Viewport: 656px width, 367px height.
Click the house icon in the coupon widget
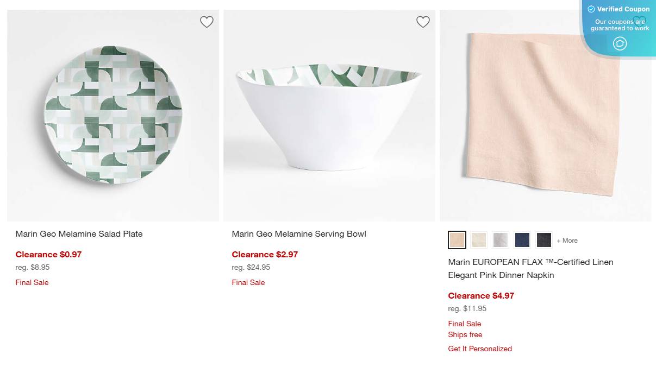pyautogui.click(x=619, y=43)
